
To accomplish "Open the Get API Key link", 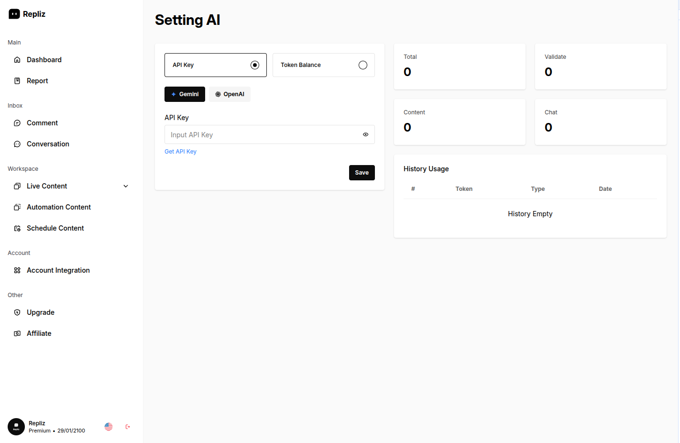I will (x=180, y=152).
